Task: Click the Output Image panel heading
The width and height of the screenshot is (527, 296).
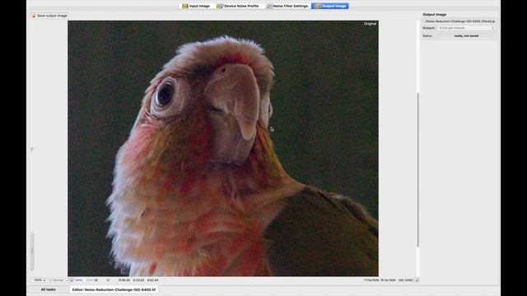Action: 434,15
